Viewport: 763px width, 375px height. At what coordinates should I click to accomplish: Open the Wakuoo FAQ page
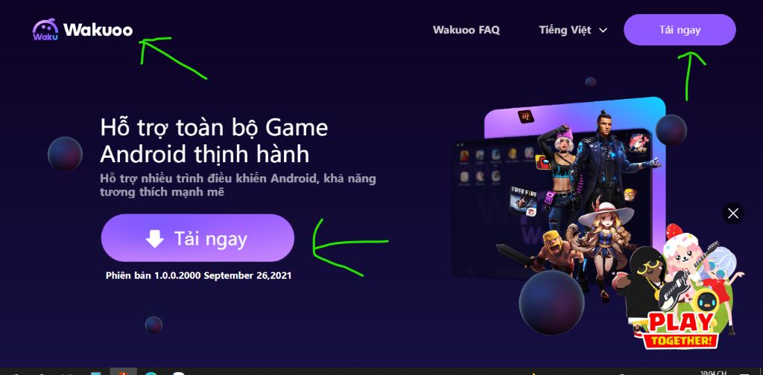466,30
